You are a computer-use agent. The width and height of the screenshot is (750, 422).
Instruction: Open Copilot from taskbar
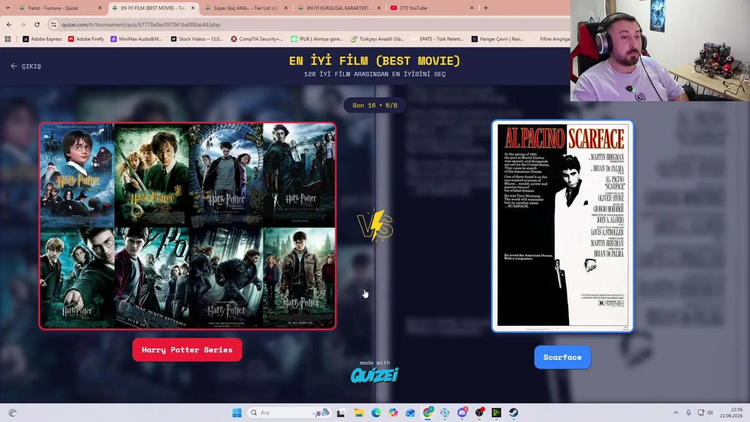tap(393, 413)
